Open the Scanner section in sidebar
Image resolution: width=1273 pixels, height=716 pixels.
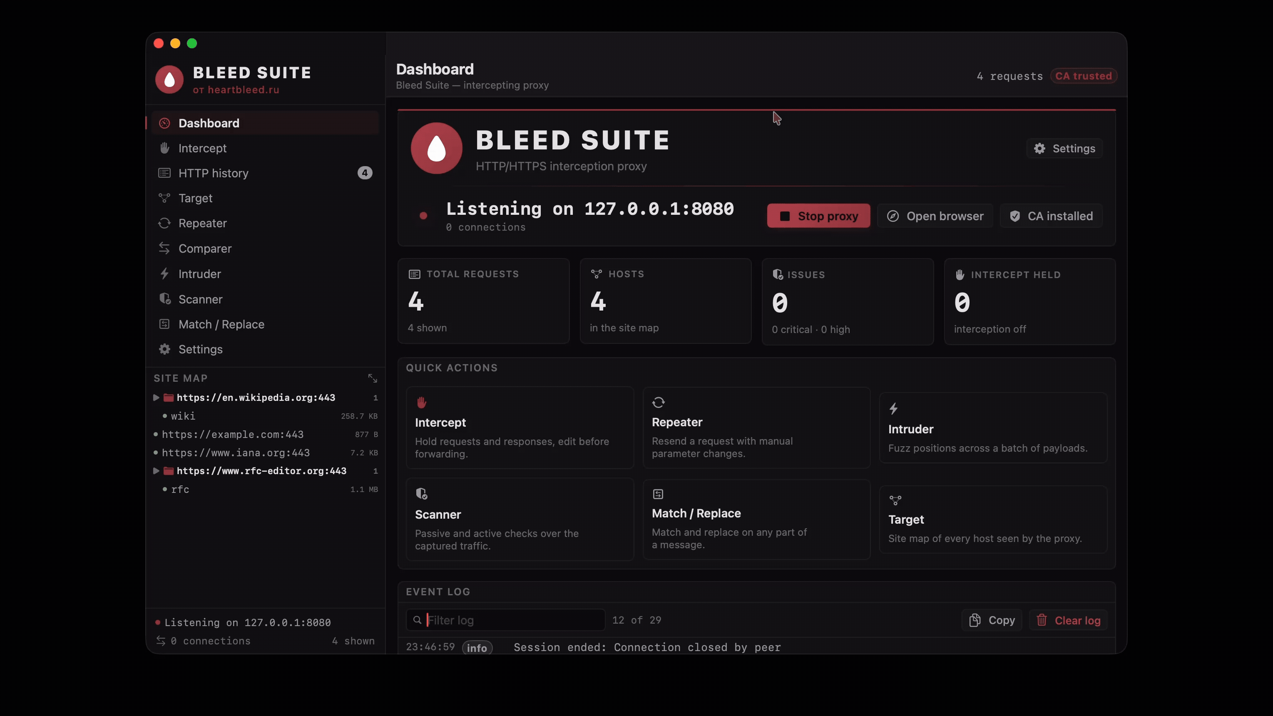(265, 299)
